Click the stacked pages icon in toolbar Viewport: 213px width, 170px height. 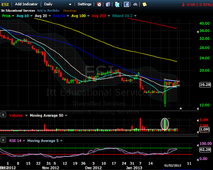pyautogui.click(x=108, y=4)
